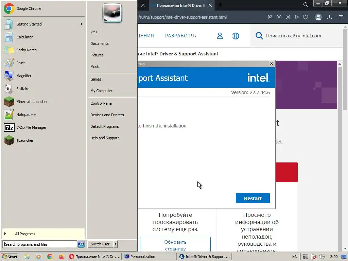Image resolution: width=348 pixels, height=261 pixels.
Task: Click the network tray icon
Action: point(306,257)
